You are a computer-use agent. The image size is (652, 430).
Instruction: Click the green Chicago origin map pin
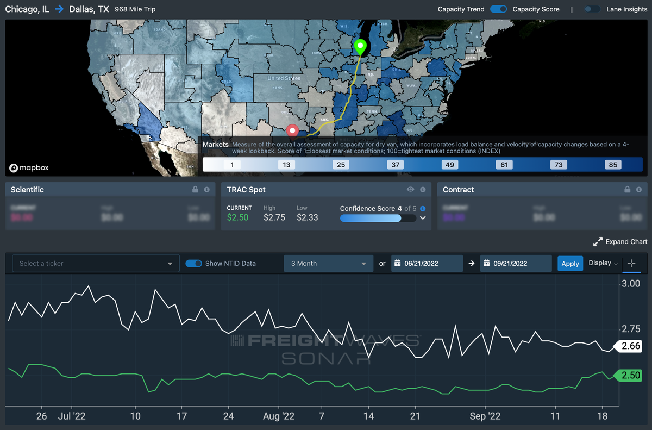360,47
